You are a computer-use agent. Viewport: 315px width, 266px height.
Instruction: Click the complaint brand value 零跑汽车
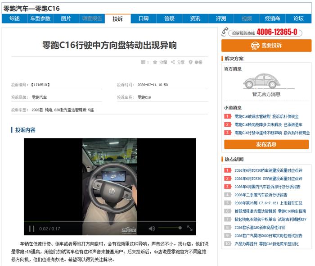39,97
